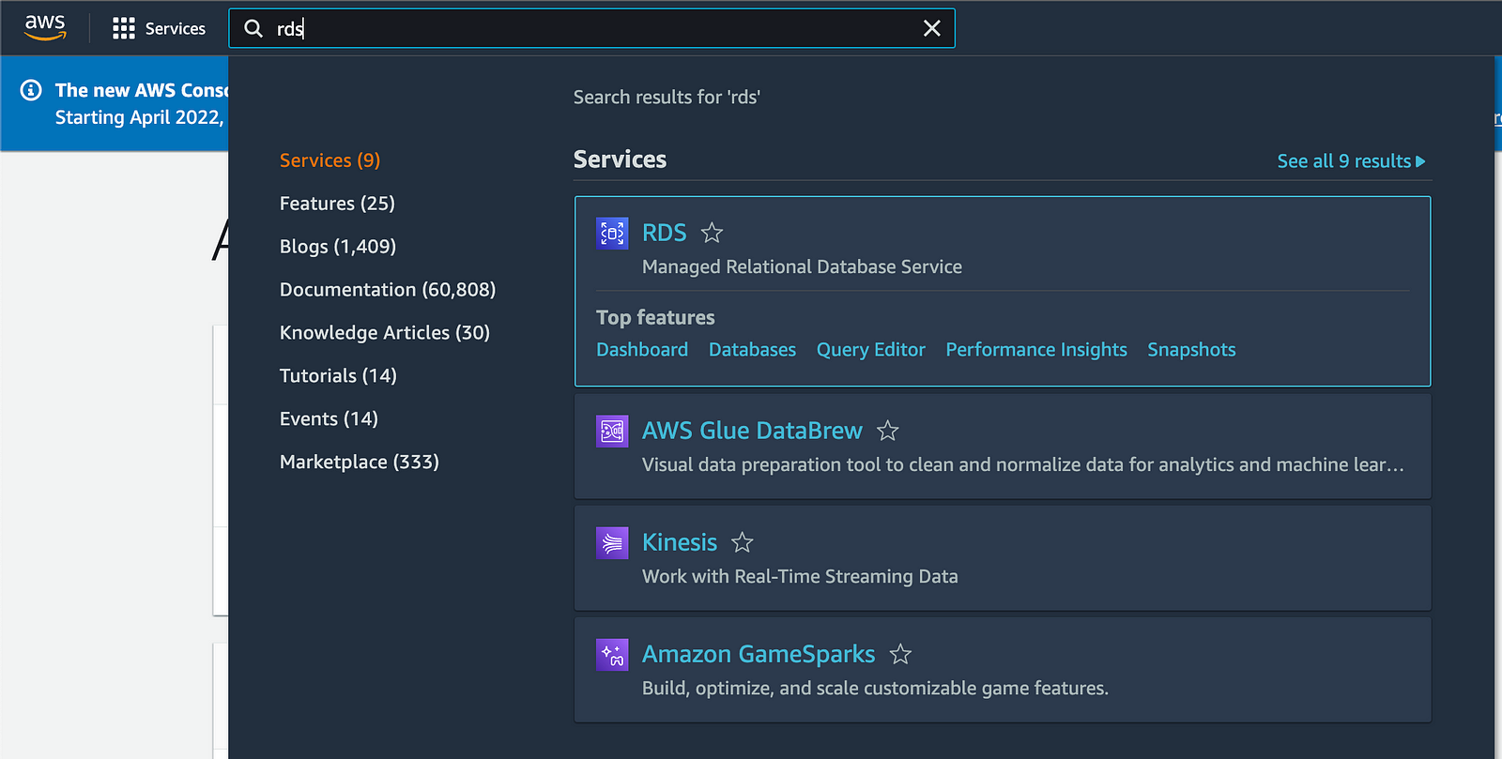
Task: Select the Features (25) category
Action: [x=337, y=204]
